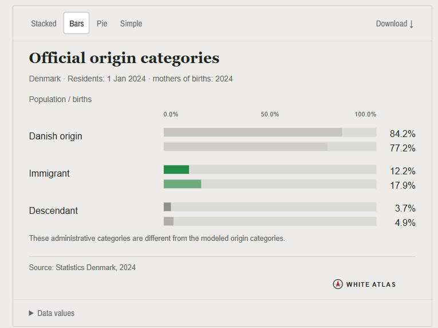Click the Descendant 3.7% dark gray bar

[x=167, y=207]
